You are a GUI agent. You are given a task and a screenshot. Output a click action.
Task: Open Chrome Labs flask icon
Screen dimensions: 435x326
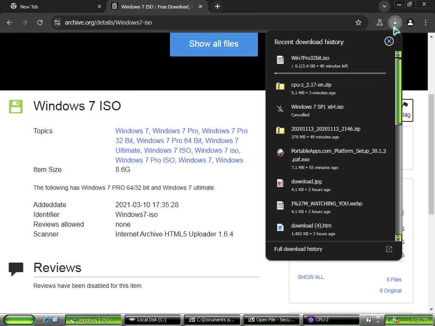(x=379, y=22)
